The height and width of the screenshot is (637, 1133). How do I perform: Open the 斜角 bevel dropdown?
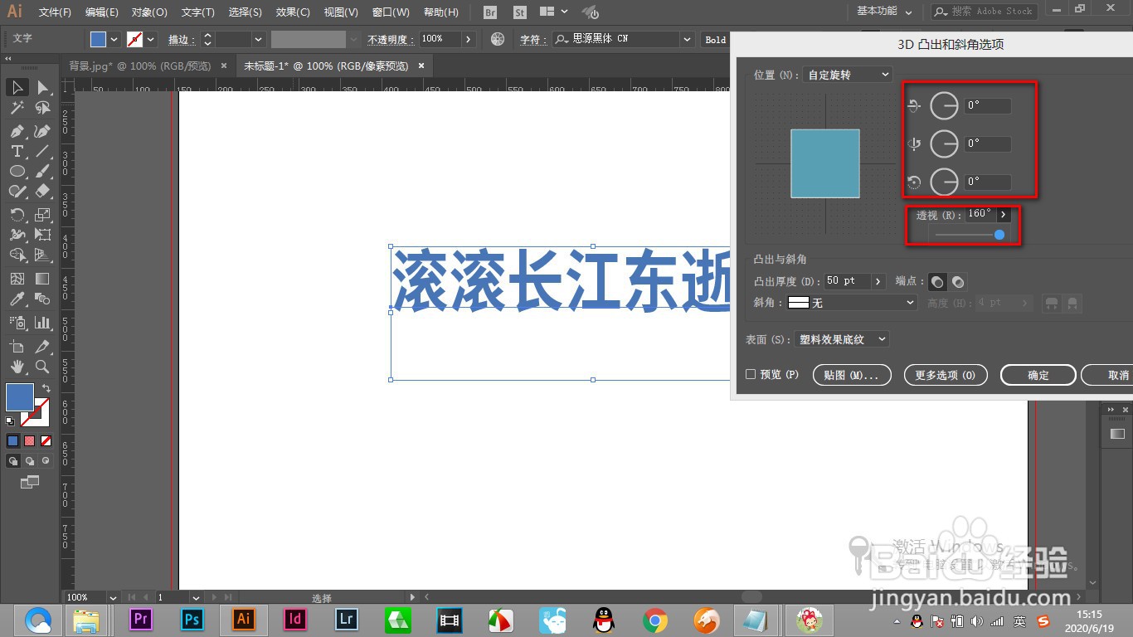(851, 303)
